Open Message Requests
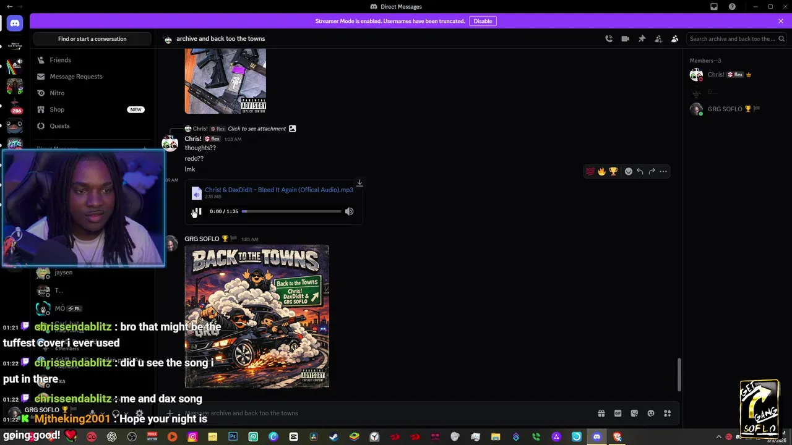This screenshot has width=792, height=445. pos(93,77)
